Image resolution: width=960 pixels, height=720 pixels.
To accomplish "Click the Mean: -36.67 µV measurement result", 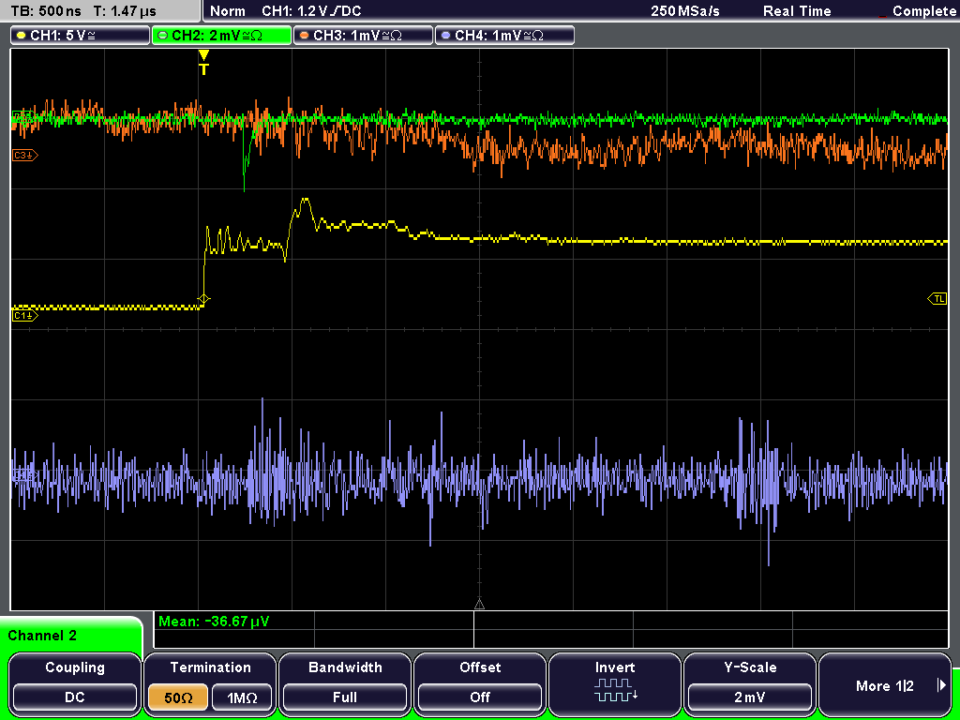I will coord(214,622).
